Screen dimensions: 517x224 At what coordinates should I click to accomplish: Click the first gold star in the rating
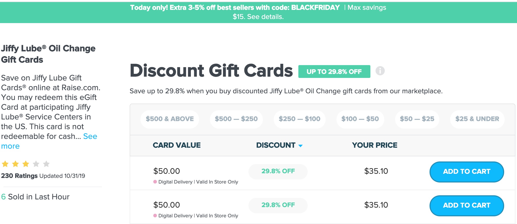pos(5,164)
